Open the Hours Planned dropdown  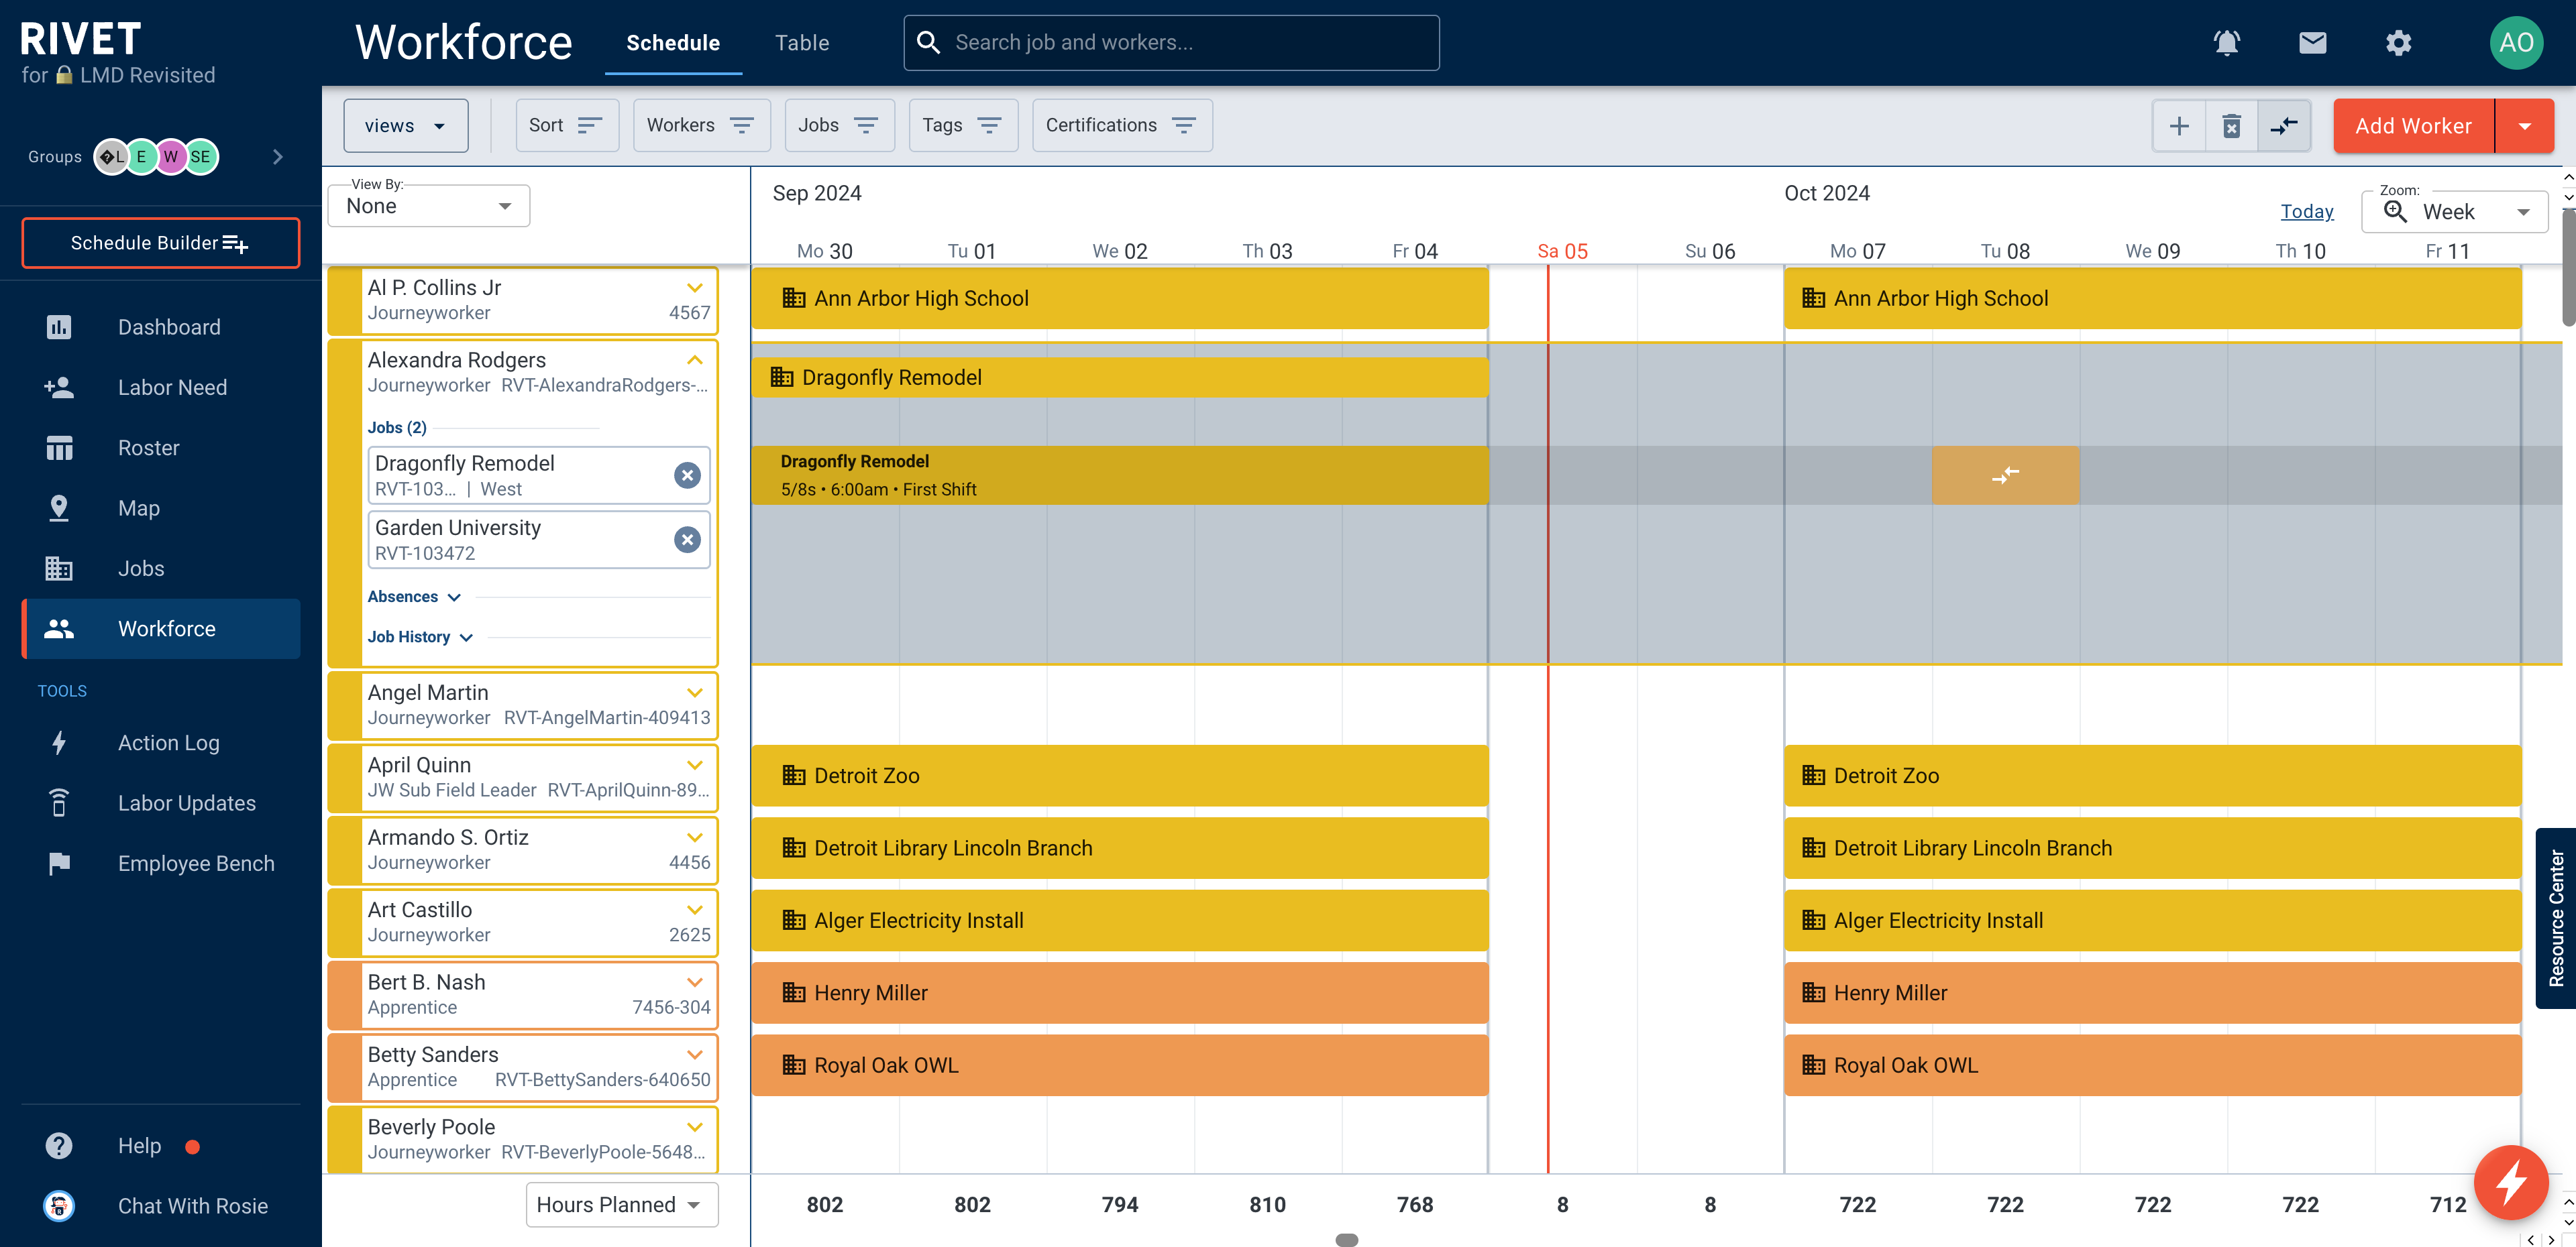pyautogui.click(x=622, y=1205)
